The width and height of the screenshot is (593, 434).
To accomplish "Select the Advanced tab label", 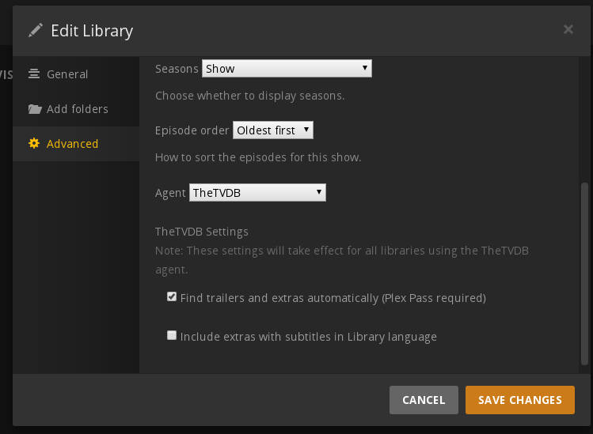I will click(x=72, y=144).
